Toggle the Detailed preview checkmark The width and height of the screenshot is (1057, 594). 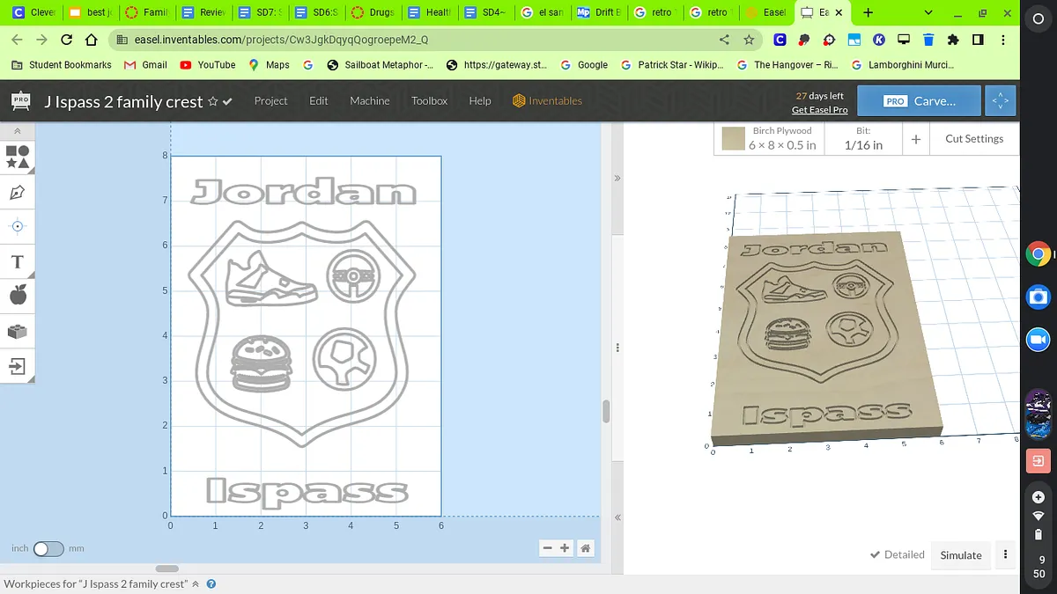[x=897, y=554]
